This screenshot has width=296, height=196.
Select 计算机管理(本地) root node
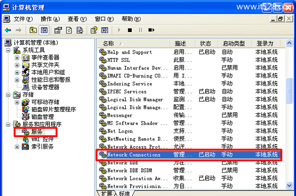point(36,42)
